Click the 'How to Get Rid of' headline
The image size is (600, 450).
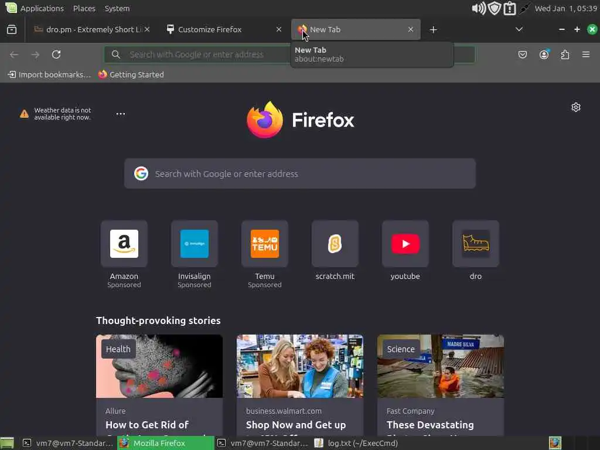[147, 425]
